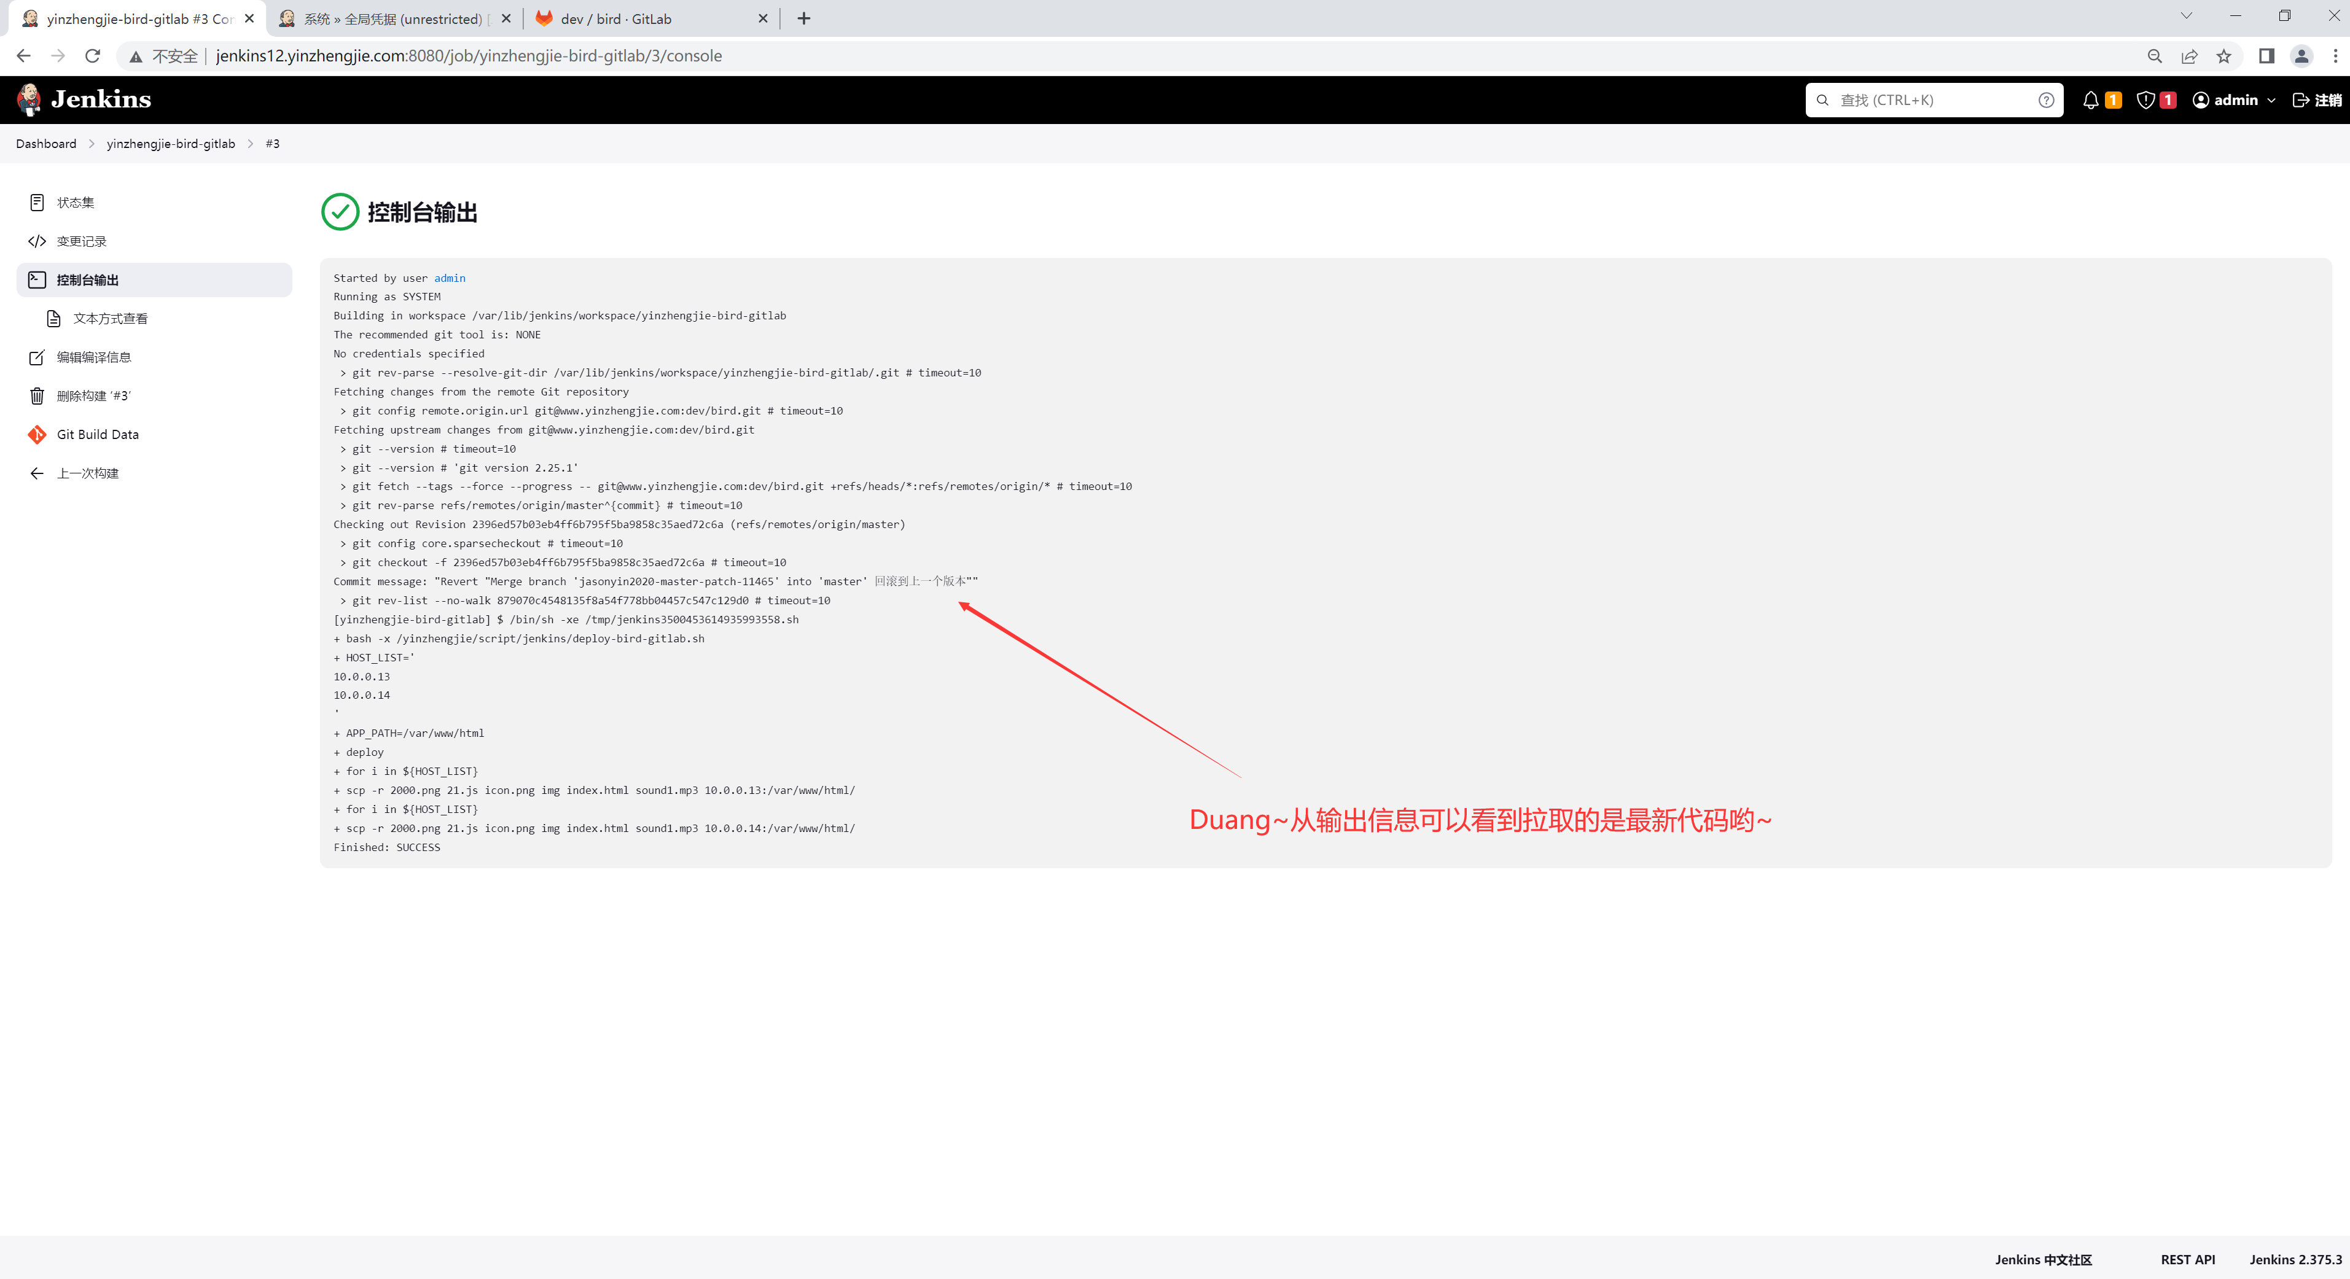The height and width of the screenshot is (1279, 2350).
Task: Switch to the dev / bird GitLab tab
Action: click(616, 18)
